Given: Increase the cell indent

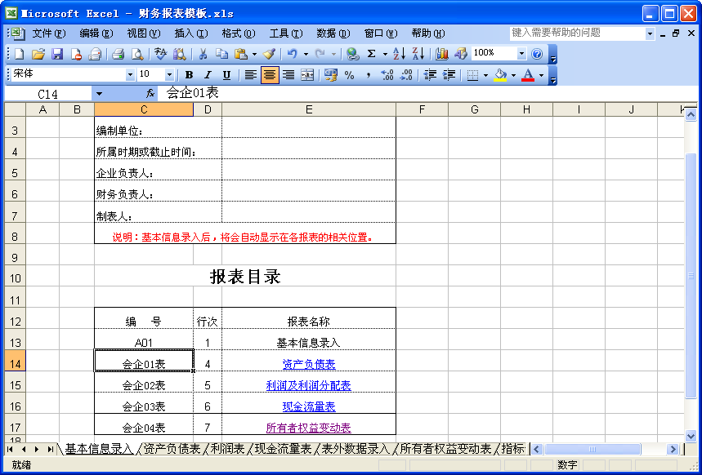Looking at the screenshot, I should [x=449, y=75].
